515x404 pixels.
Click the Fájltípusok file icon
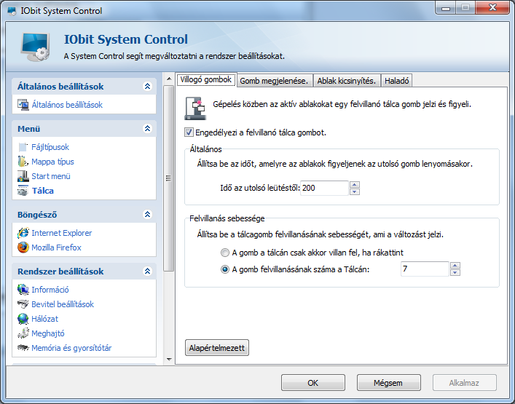point(23,147)
